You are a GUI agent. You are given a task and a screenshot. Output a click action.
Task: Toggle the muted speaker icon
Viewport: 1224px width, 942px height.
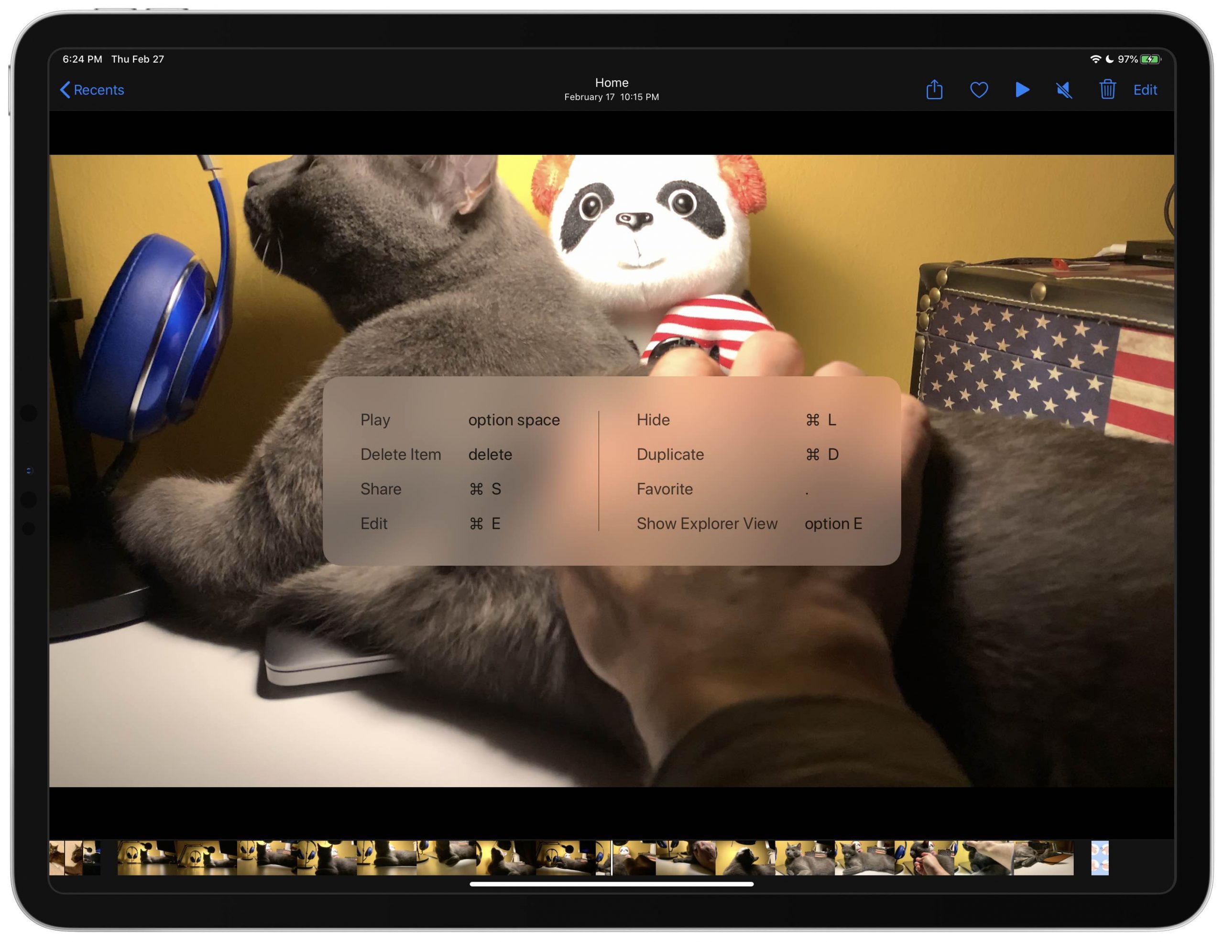coord(1064,90)
